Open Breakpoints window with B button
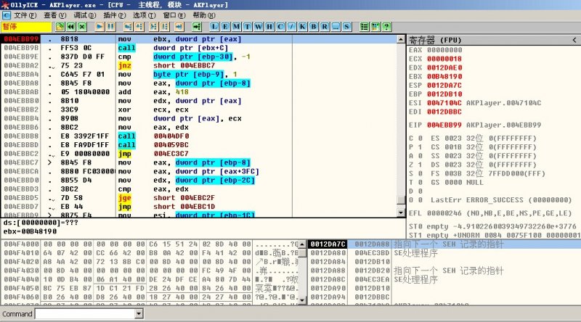Screen dimensions: 581x322 coord(314,27)
